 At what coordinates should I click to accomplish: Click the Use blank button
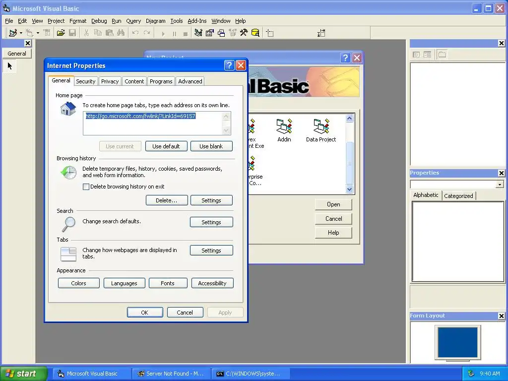click(211, 146)
